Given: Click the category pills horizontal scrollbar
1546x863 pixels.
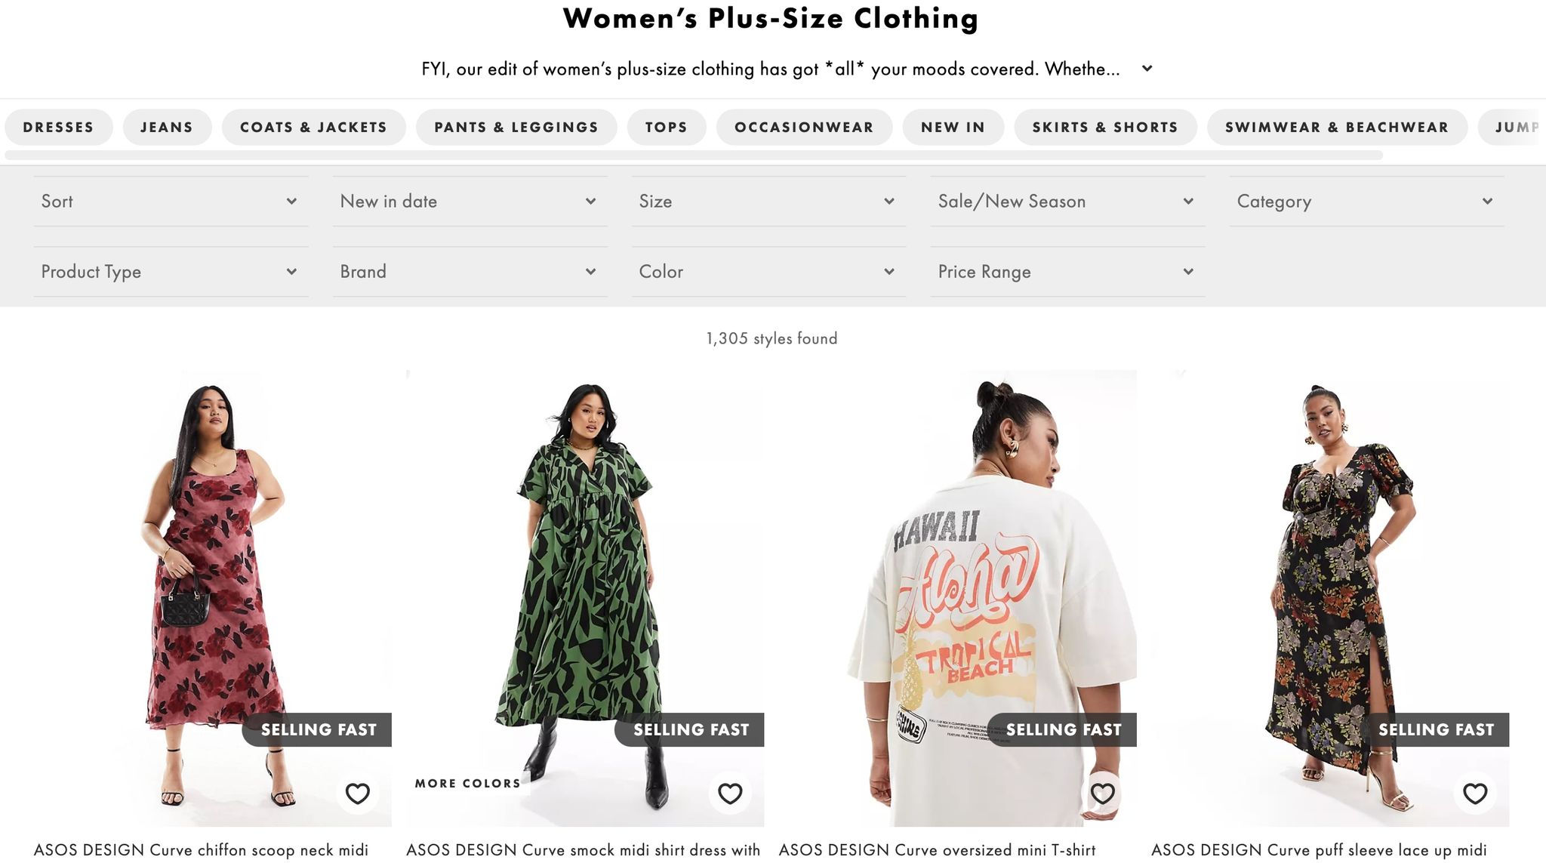Looking at the screenshot, I should click(x=694, y=156).
